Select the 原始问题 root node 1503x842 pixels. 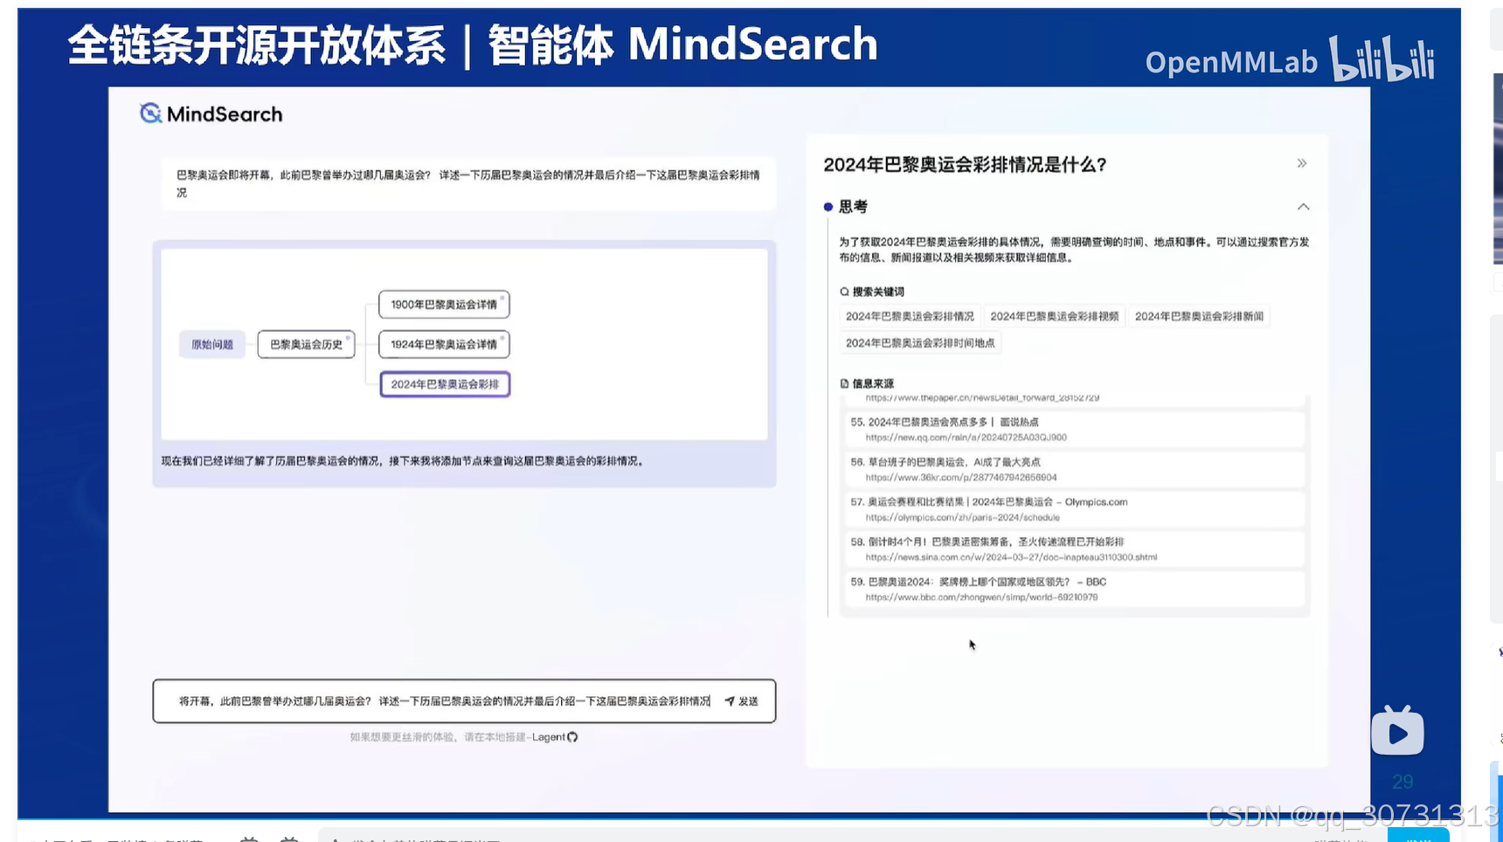[212, 344]
